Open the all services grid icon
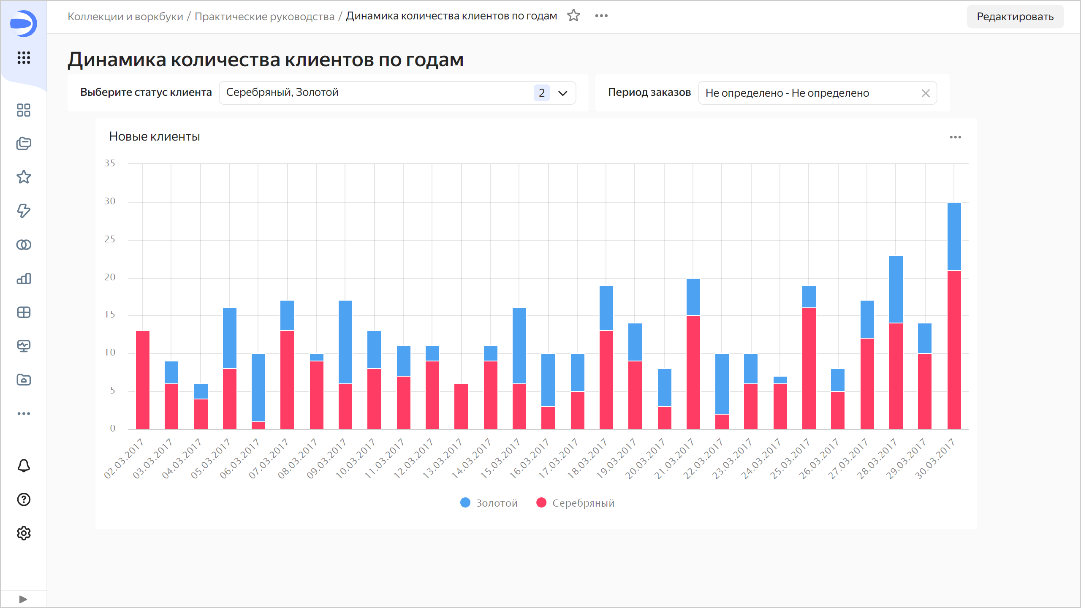Screen dimensions: 1081x608 tap(24, 57)
